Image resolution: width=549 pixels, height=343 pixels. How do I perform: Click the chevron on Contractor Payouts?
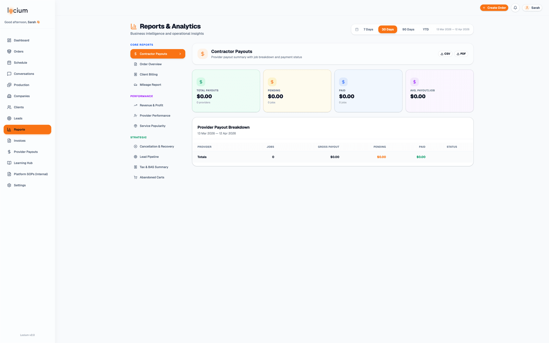pos(180,54)
